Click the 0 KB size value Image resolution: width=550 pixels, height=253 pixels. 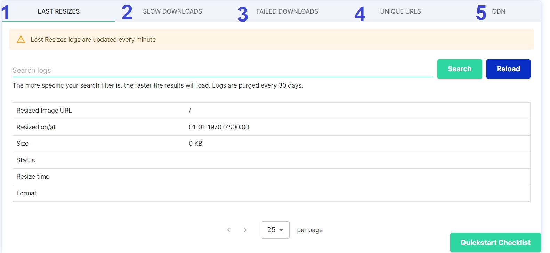[195, 144]
